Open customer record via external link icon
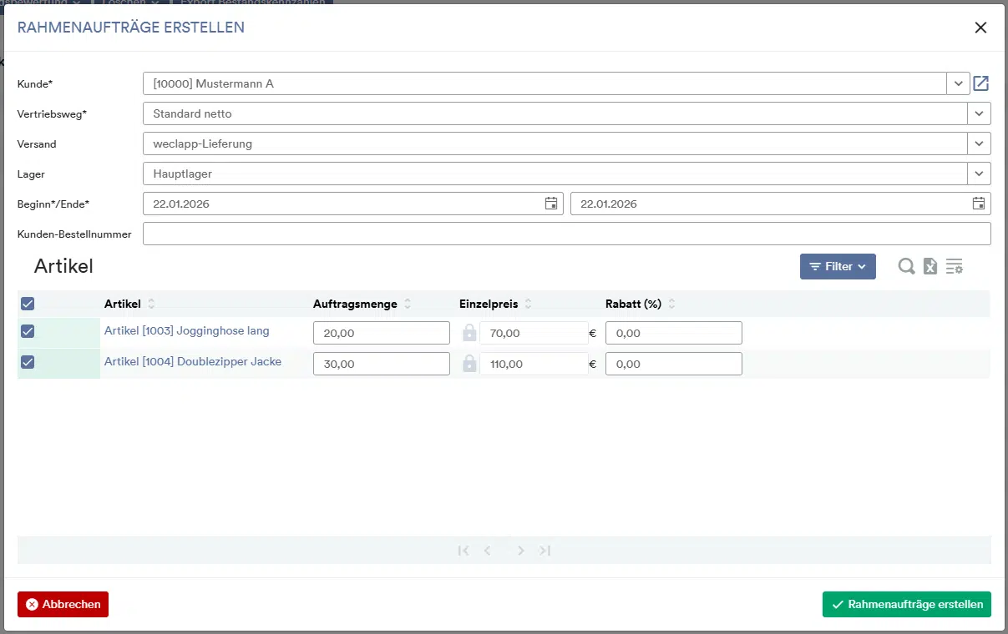Image resolution: width=1008 pixels, height=634 pixels. coord(981,83)
